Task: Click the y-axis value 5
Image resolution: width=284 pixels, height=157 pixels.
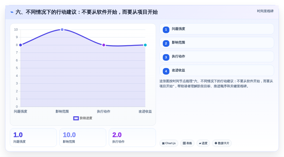Action: pyautogui.click(x=17, y=68)
